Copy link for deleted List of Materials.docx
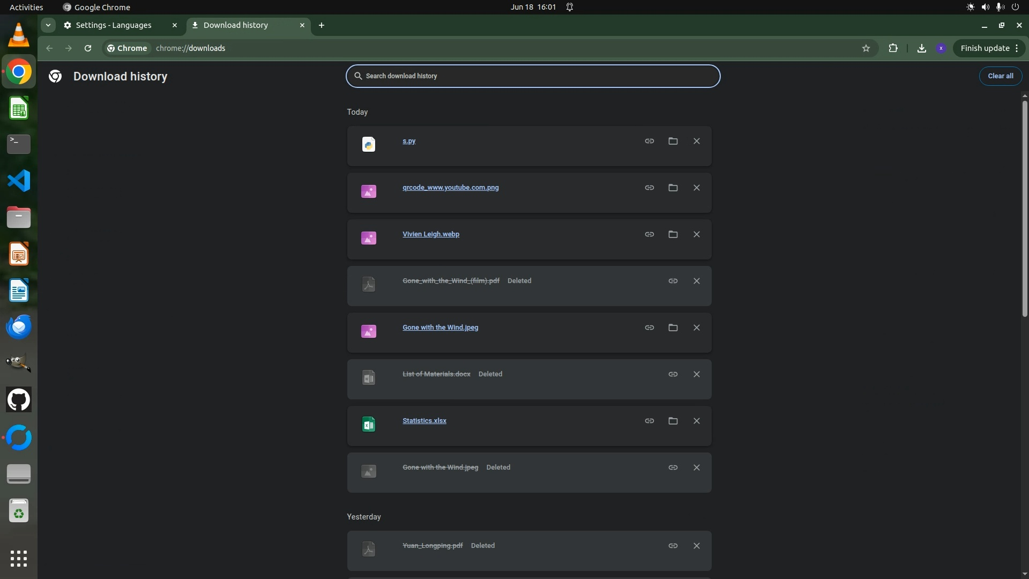Image resolution: width=1029 pixels, height=579 pixels. click(x=673, y=374)
